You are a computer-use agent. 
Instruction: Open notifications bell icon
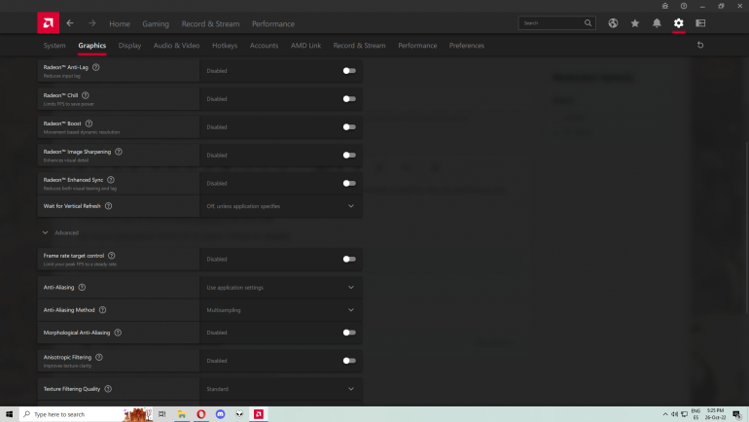(657, 23)
